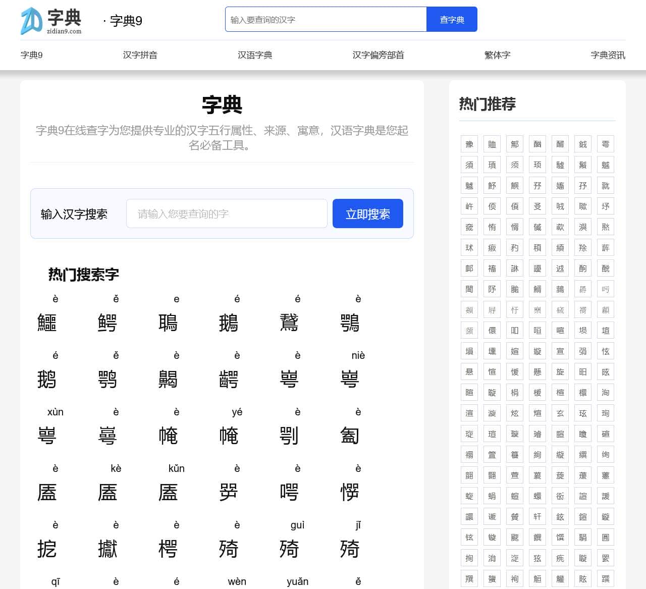Screen dimensions: 646x589
Task: Click the 输入汉字搜索 input field
Action: tap(227, 213)
